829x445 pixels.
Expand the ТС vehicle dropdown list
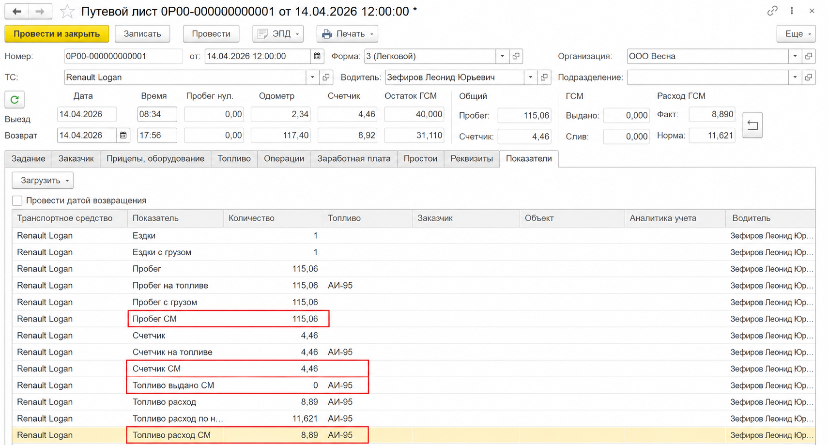312,77
